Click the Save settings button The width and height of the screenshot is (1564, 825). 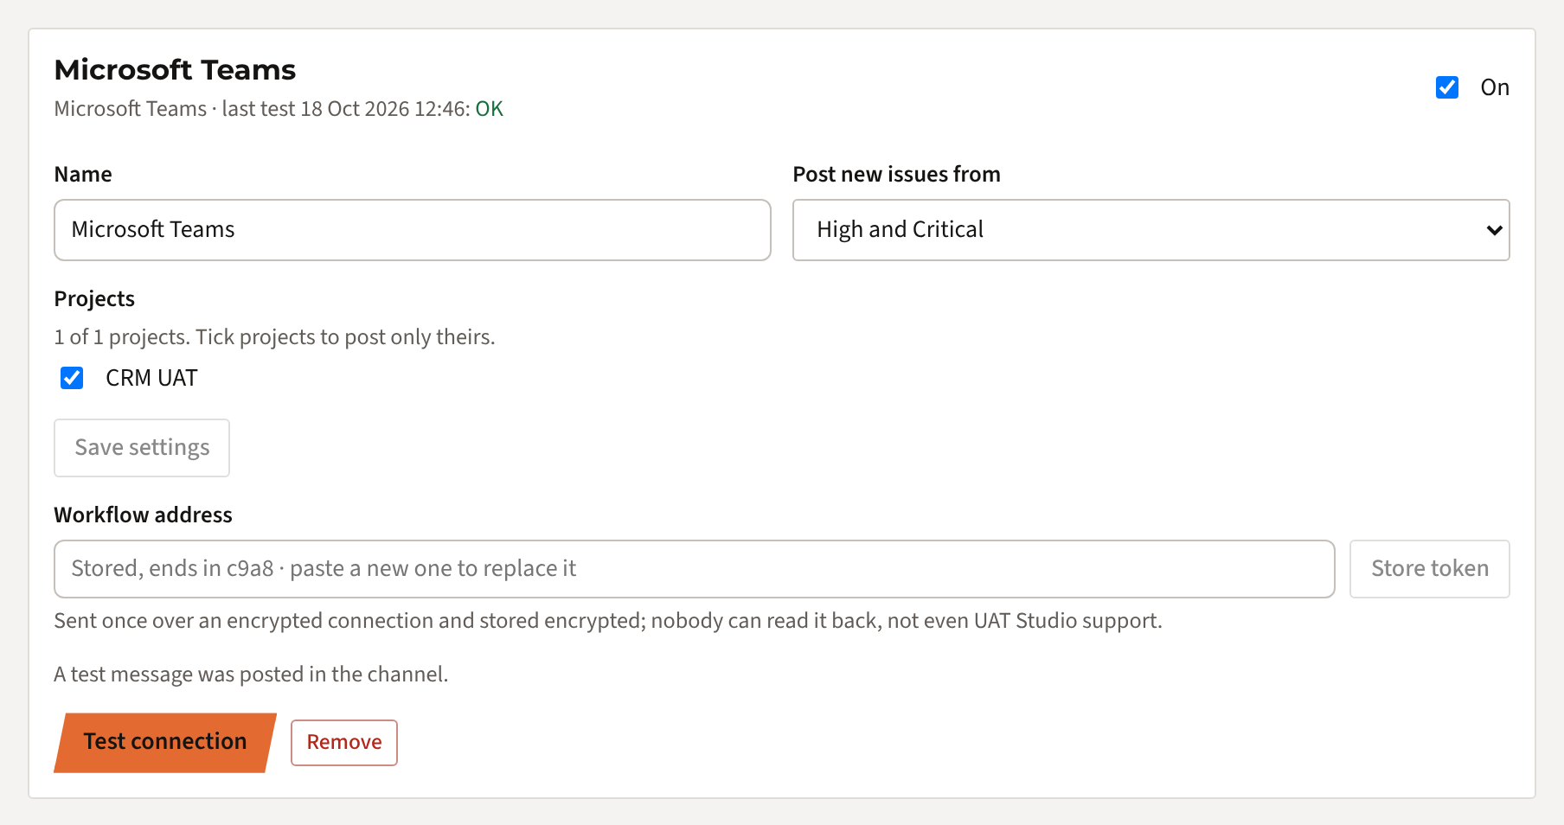click(142, 448)
